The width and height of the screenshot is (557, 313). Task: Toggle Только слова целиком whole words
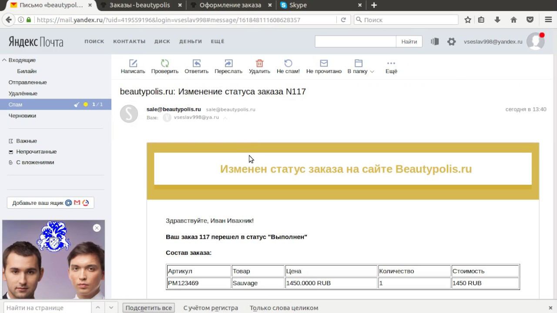coord(284,308)
